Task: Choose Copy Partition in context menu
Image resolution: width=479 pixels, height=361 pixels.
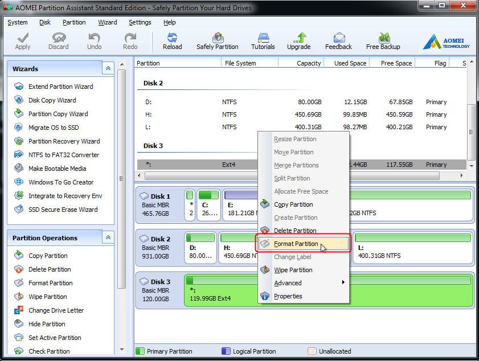Action: tap(304, 204)
